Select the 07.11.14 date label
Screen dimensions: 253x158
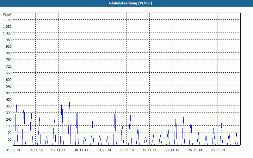[x=59, y=150]
